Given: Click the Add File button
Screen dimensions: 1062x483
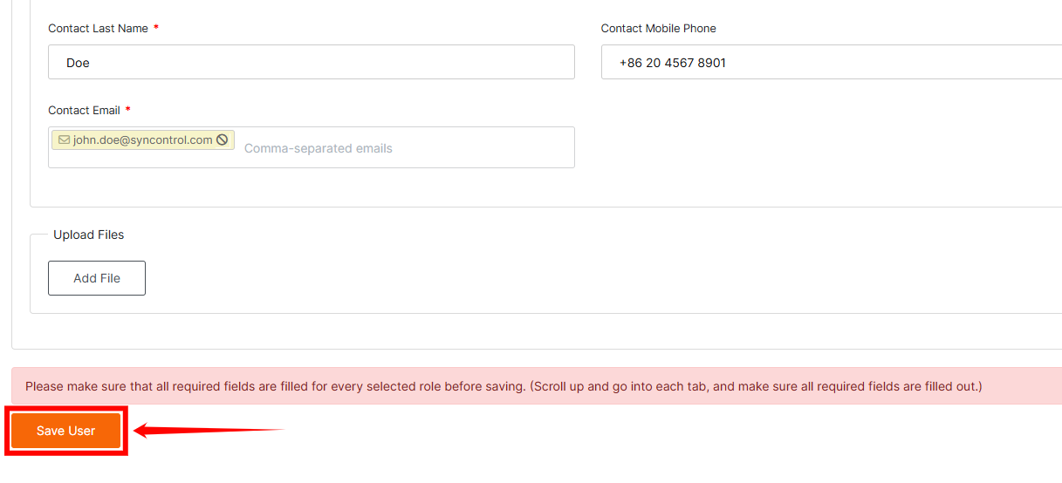Looking at the screenshot, I should [x=97, y=278].
